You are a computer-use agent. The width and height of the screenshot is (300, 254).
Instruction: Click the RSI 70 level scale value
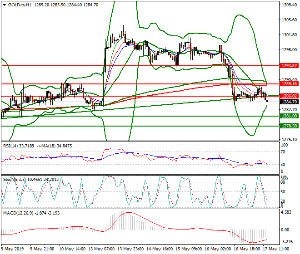[x=283, y=152]
